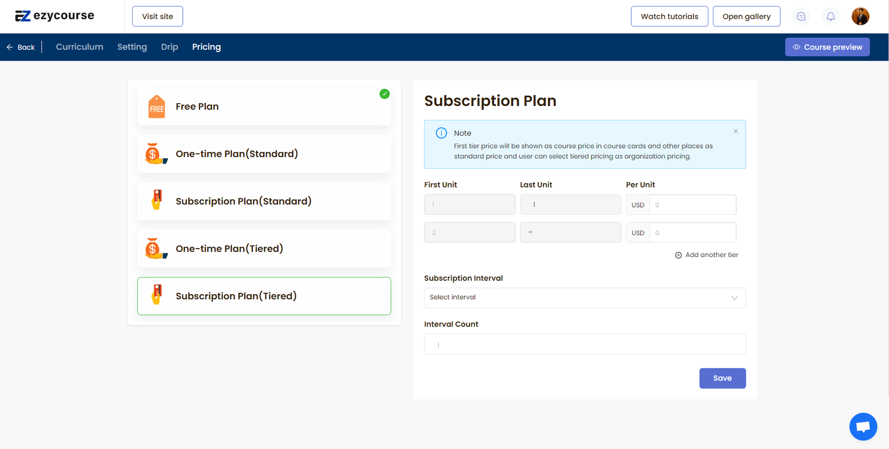
Task: Go to the Setting tab
Action: point(132,47)
